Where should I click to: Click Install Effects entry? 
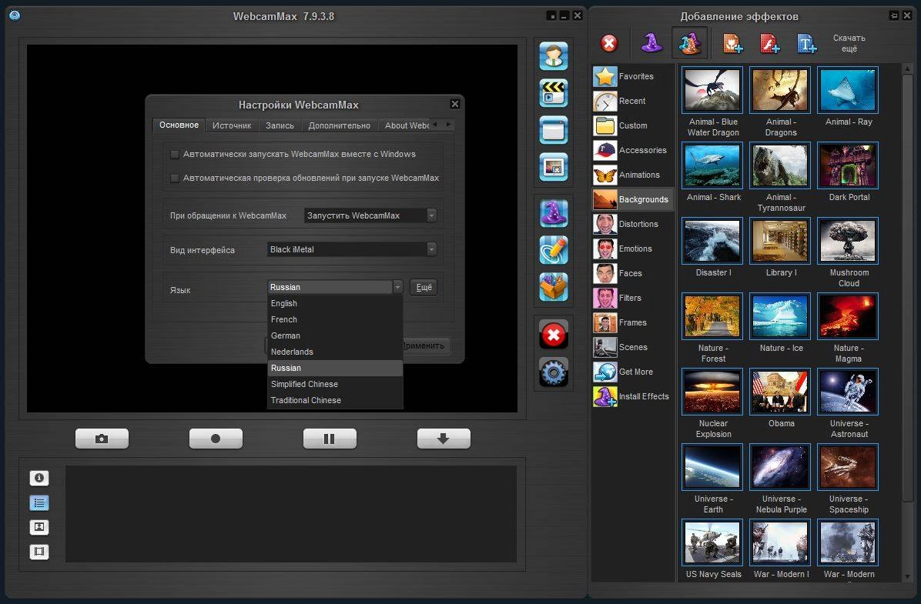click(633, 397)
